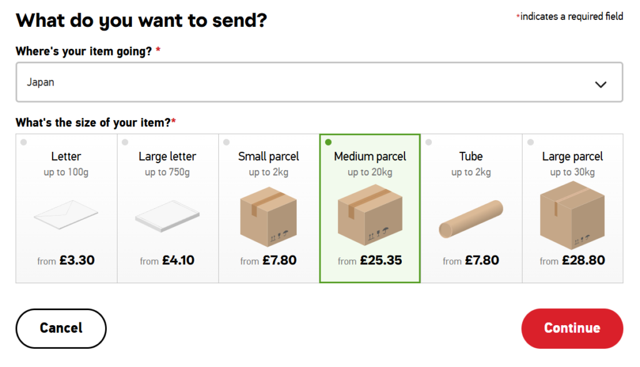Select the Small parcel radio button
This screenshot has width=640, height=367.
[x=226, y=143]
